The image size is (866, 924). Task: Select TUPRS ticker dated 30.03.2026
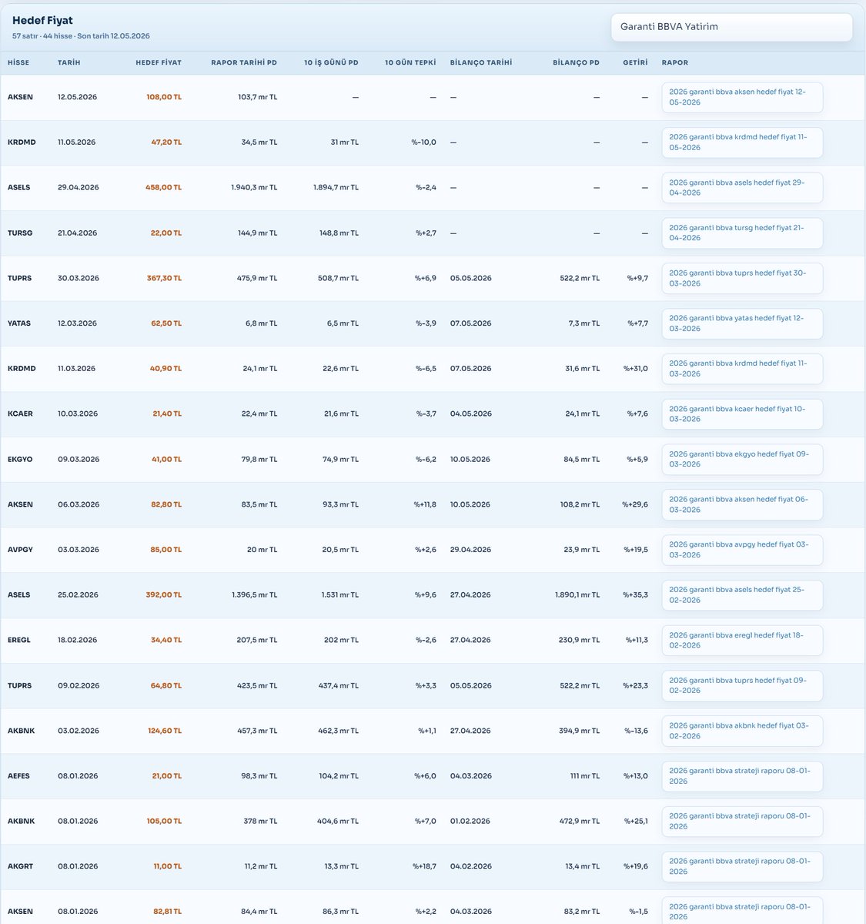point(20,278)
